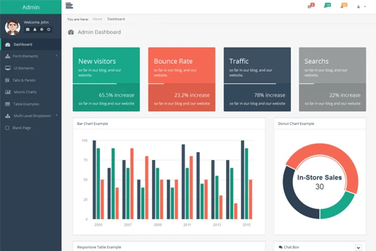Open the gear settings icon in sidebar profile
This screenshot has width=376, height=251.
[x=42, y=29]
